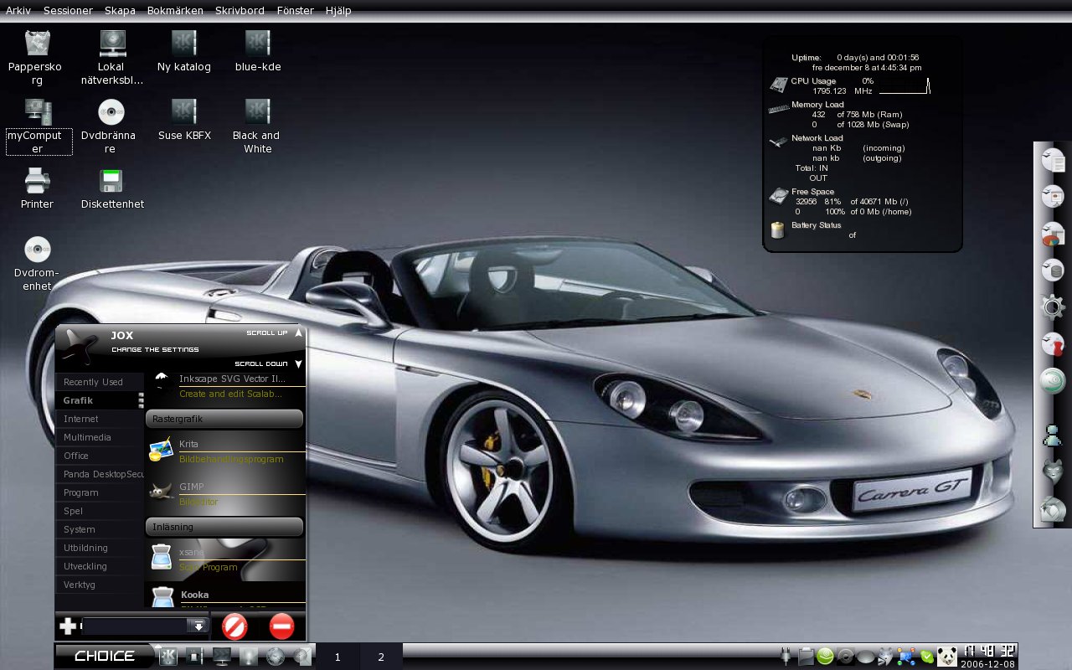Click the menu search input field
Image resolution: width=1072 pixels, height=670 pixels.
[137, 626]
